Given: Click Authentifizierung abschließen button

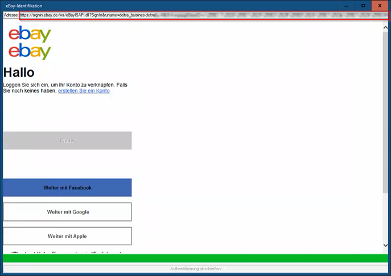Looking at the screenshot, I should (196, 269).
